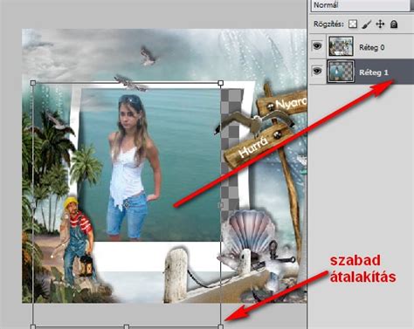This screenshot has height=329, width=414.
Task: Click the top-right transform handle
Action: [x=221, y=83]
